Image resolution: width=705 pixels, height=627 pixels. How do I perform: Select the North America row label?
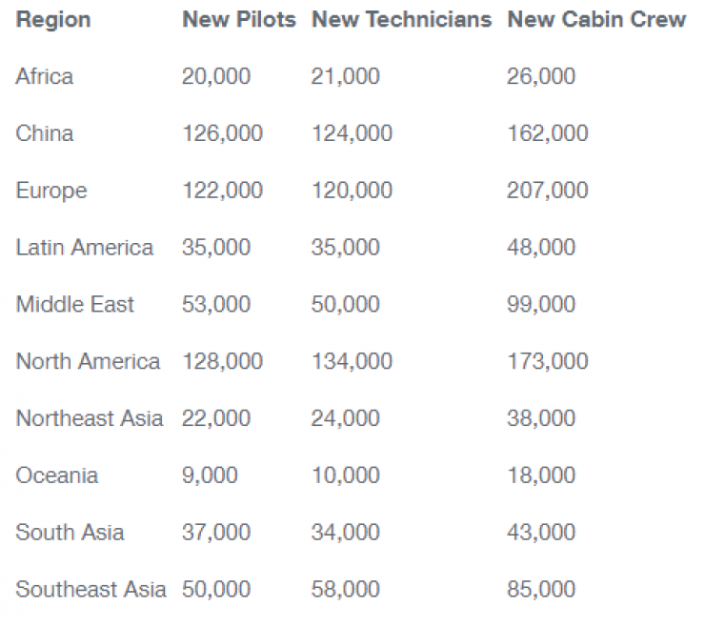coord(88,362)
